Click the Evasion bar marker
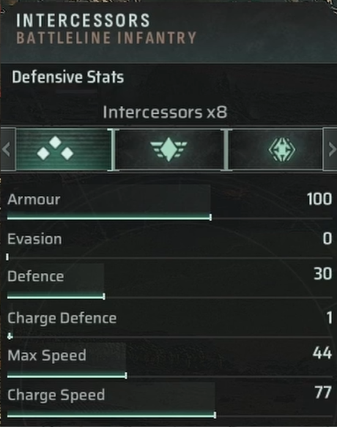Screen dimensions: 337x427 coord(7,257)
